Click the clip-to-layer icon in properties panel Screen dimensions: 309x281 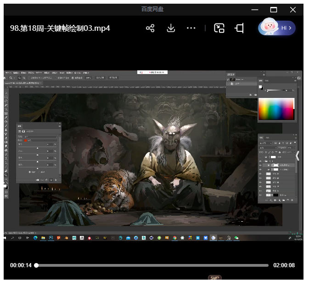click(x=37, y=180)
